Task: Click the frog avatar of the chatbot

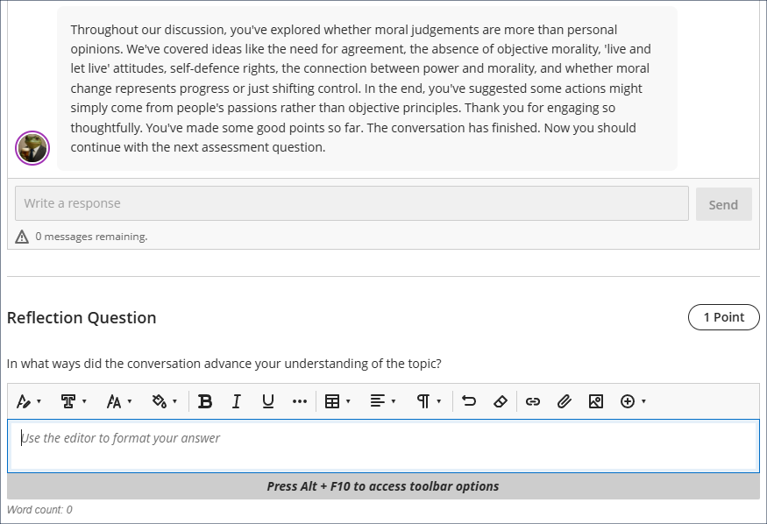Action: click(32, 148)
